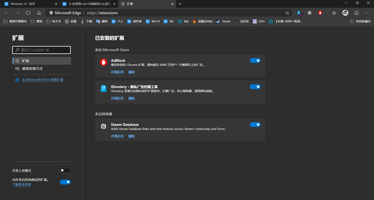This screenshot has height=200, width=374.
Task: Click the search magnifier icon in the sidebar
Action: coord(18,50)
